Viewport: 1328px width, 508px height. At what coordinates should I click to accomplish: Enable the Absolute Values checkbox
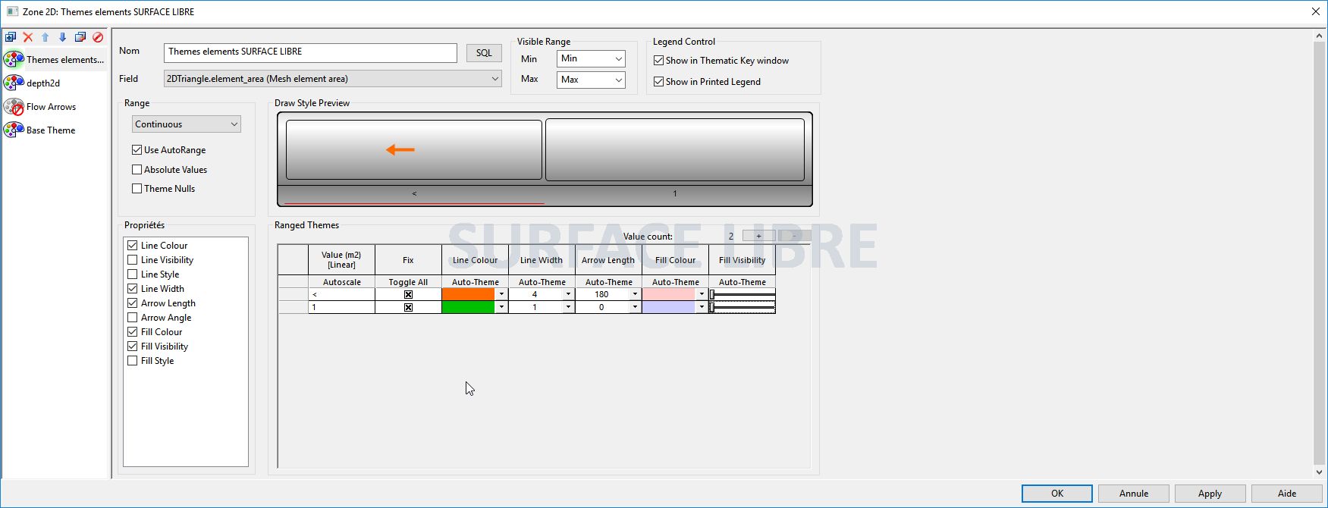(137, 170)
